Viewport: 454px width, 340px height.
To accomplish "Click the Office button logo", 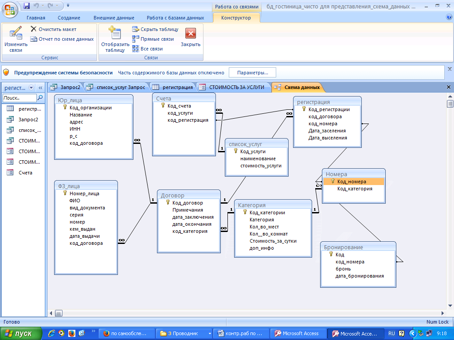I will pyautogui.click(x=10, y=10).
